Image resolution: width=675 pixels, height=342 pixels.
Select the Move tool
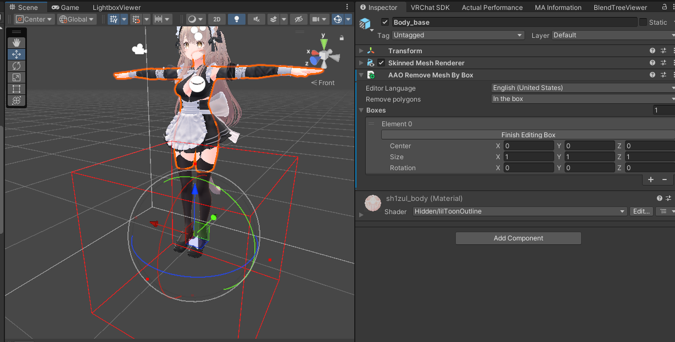point(16,54)
